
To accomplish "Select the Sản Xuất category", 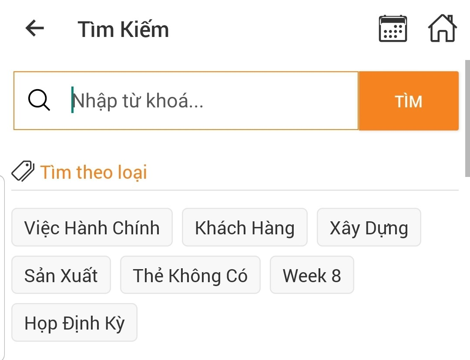I will 61,275.
